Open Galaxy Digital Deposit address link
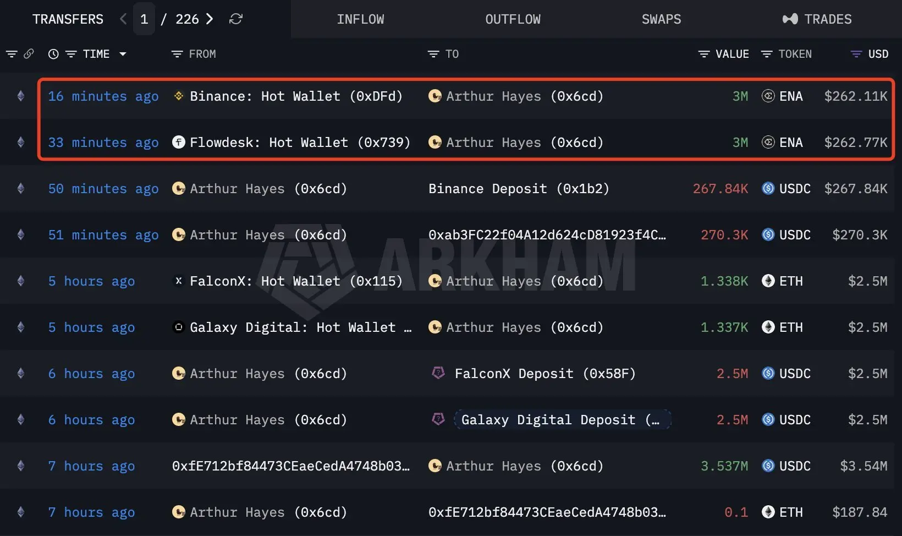 (562, 420)
